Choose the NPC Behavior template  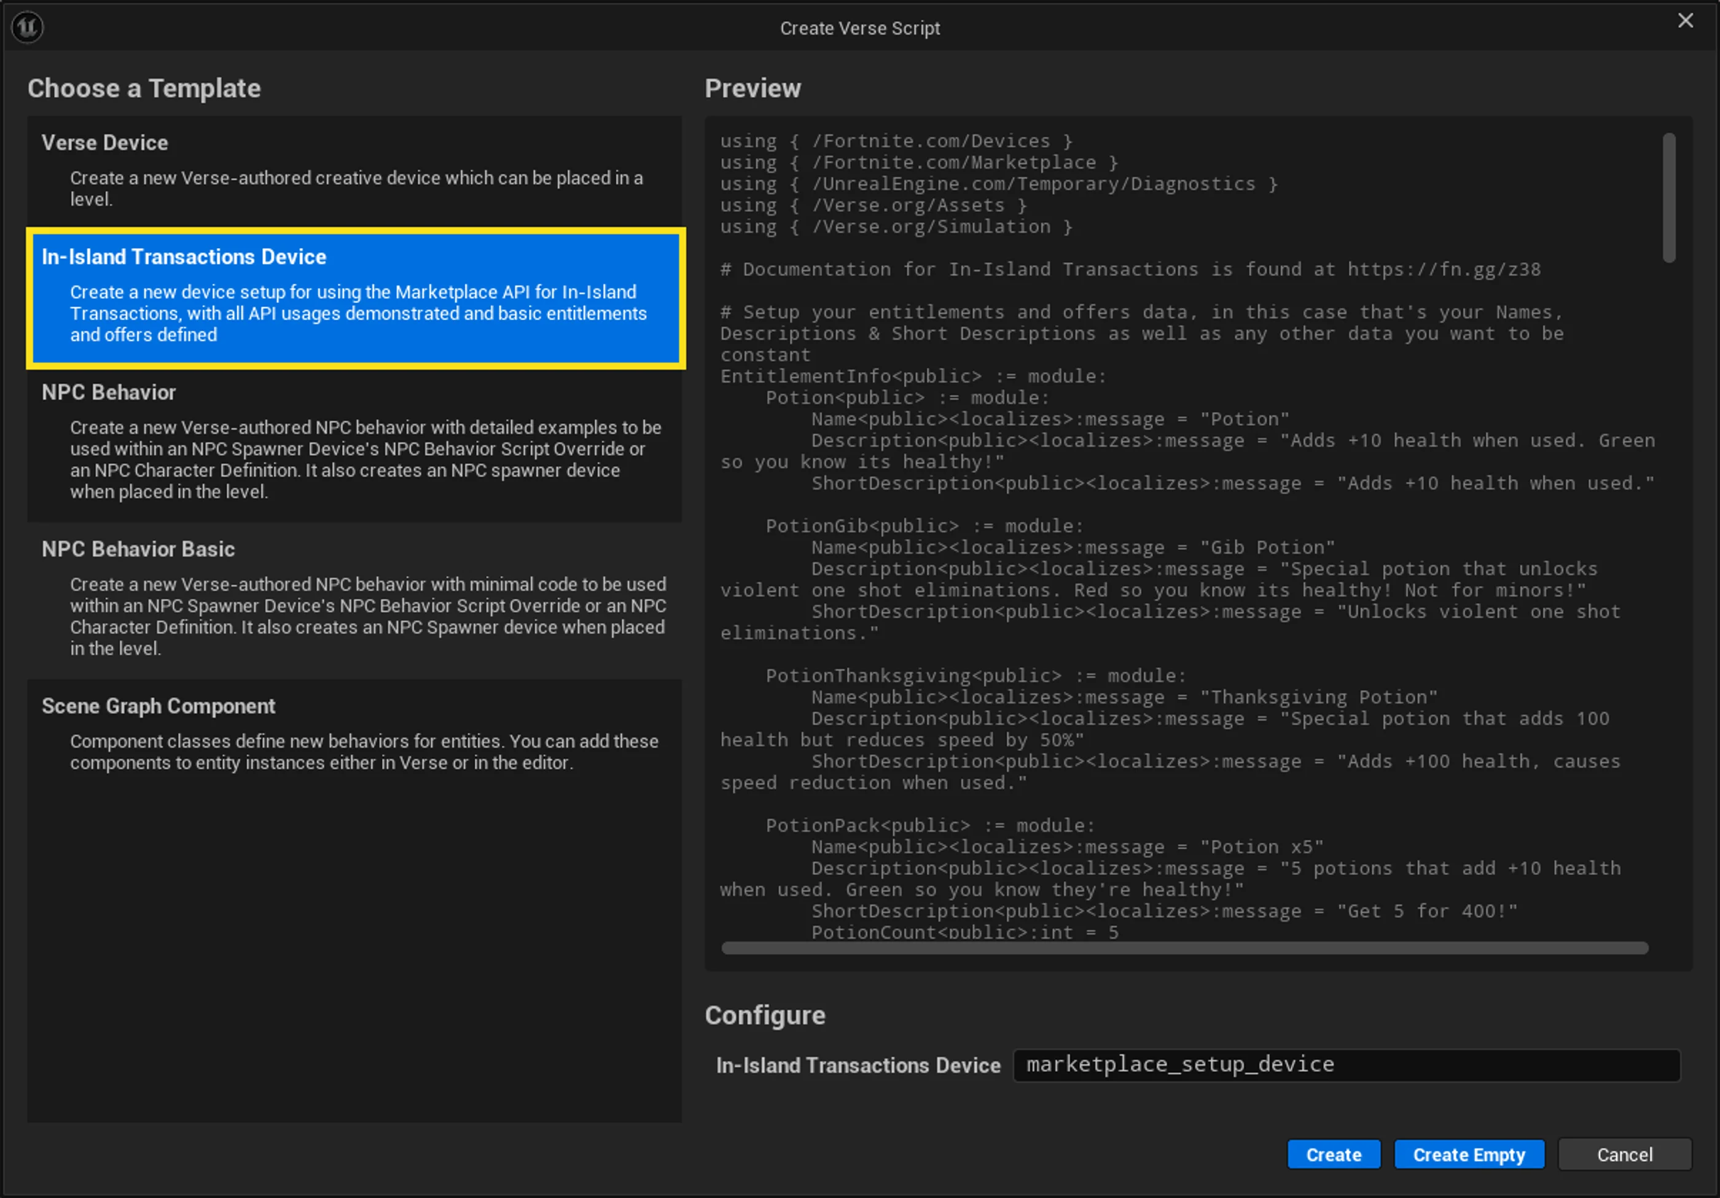pyautogui.click(x=354, y=443)
